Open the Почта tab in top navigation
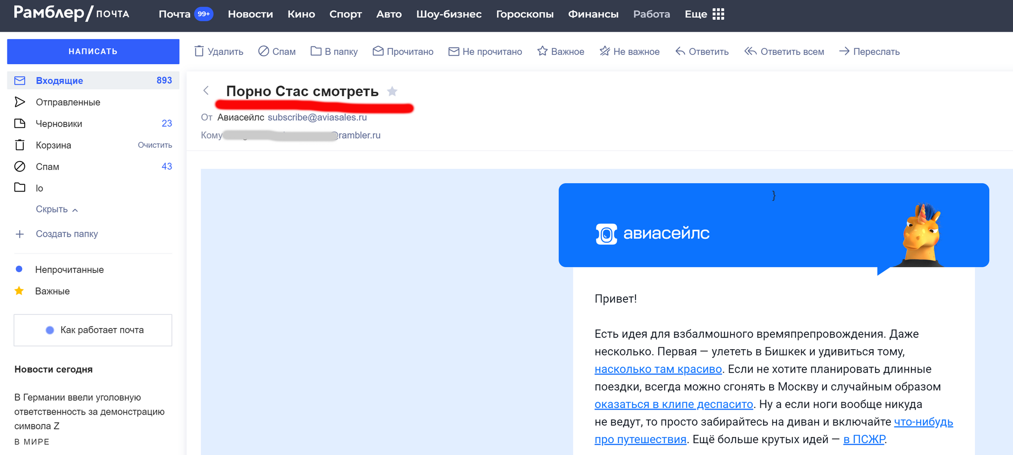 175,14
